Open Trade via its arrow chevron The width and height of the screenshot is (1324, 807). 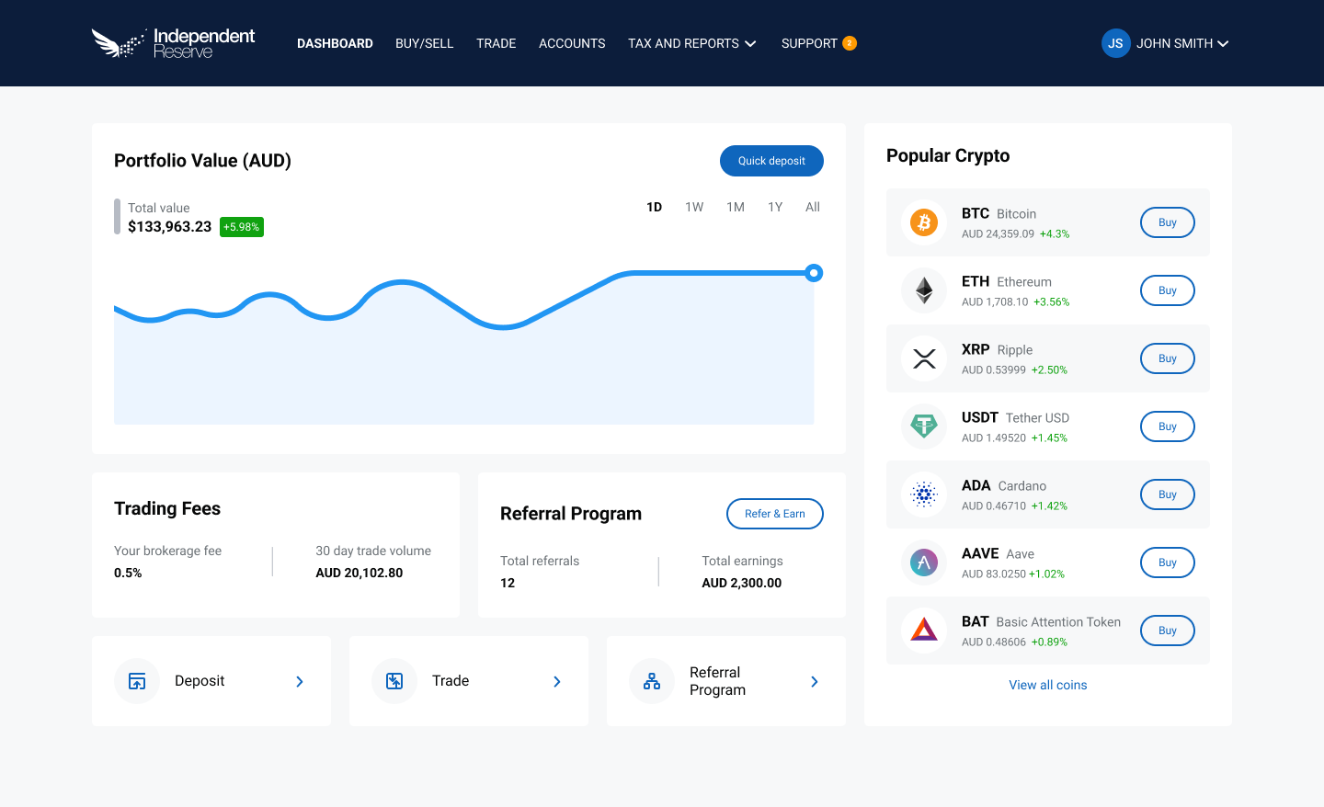pyautogui.click(x=557, y=681)
